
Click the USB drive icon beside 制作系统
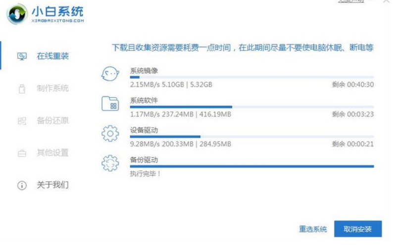point(22,89)
